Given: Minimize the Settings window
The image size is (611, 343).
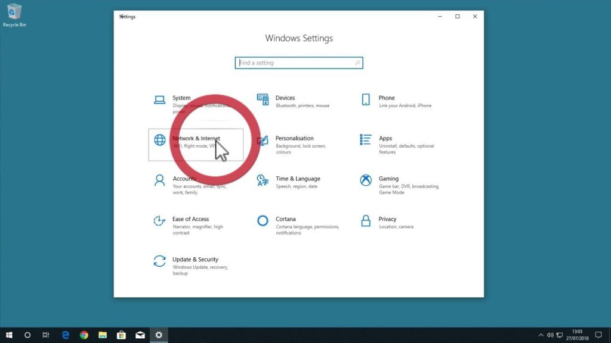Looking at the screenshot, I should click(x=440, y=16).
